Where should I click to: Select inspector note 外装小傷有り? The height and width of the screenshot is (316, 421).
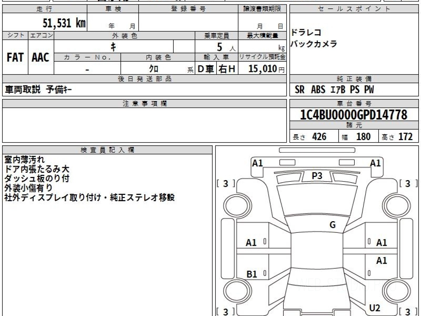(x=29, y=188)
